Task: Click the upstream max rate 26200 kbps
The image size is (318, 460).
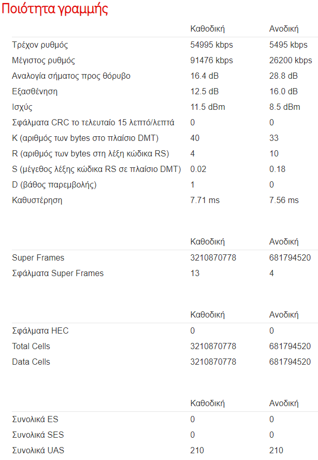Action: [291, 60]
